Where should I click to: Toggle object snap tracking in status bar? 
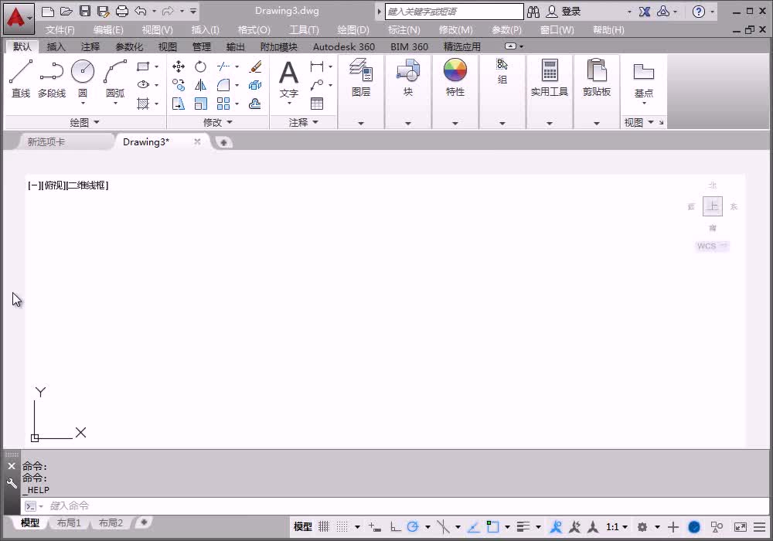(473, 527)
